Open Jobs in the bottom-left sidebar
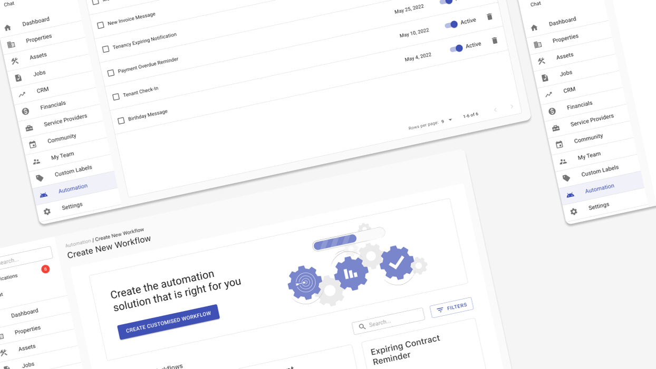656x369 pixels. pyautogui.click(x=28, y=364)
